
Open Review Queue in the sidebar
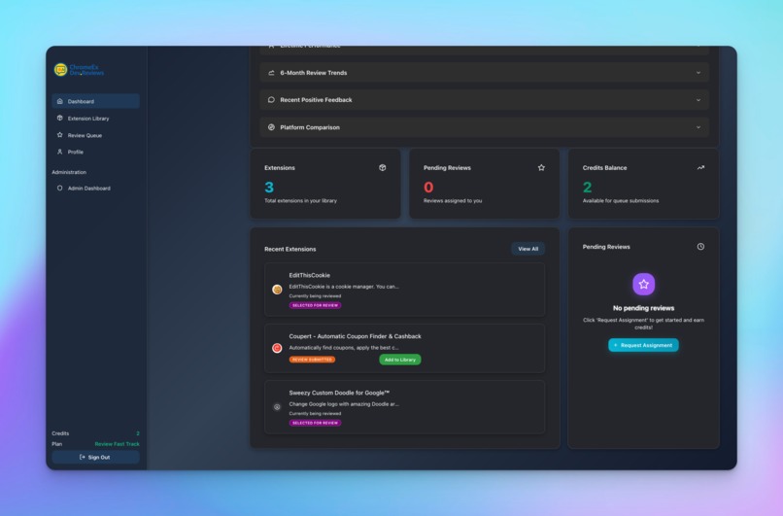click(x=95, y=135)
